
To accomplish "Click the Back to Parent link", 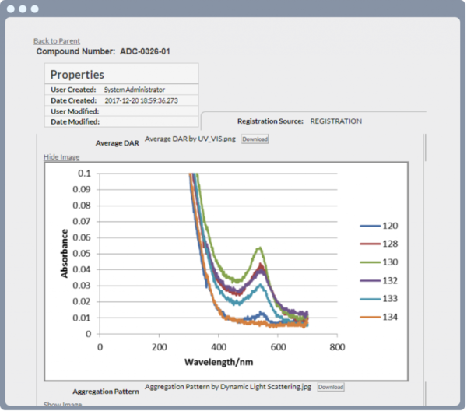I will point(57,41).
